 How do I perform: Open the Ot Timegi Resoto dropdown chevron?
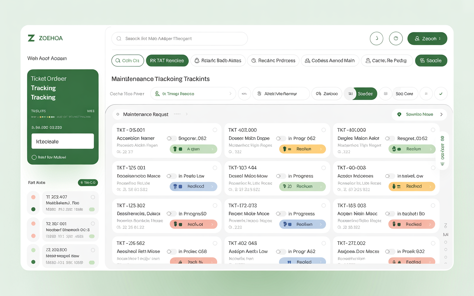tap(230, 94)
